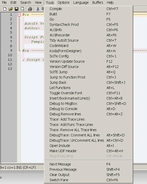
Task: Click the Open file folder icon
Action: click(x=11, y=9)
